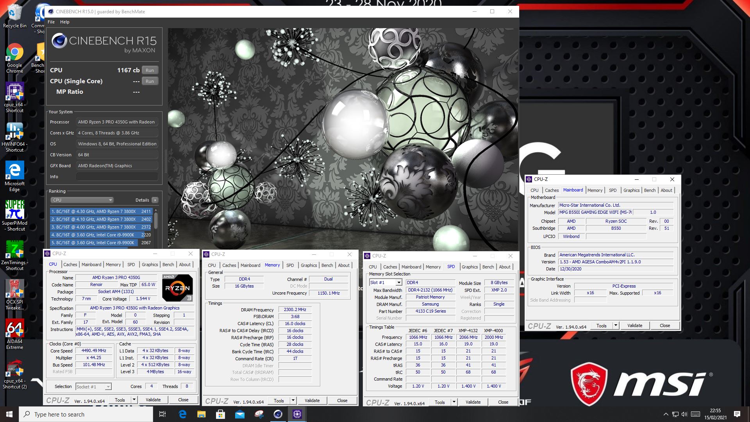Open the notification center icon
Viewport: 750px width, 422px height.
[x=737, y=414]
